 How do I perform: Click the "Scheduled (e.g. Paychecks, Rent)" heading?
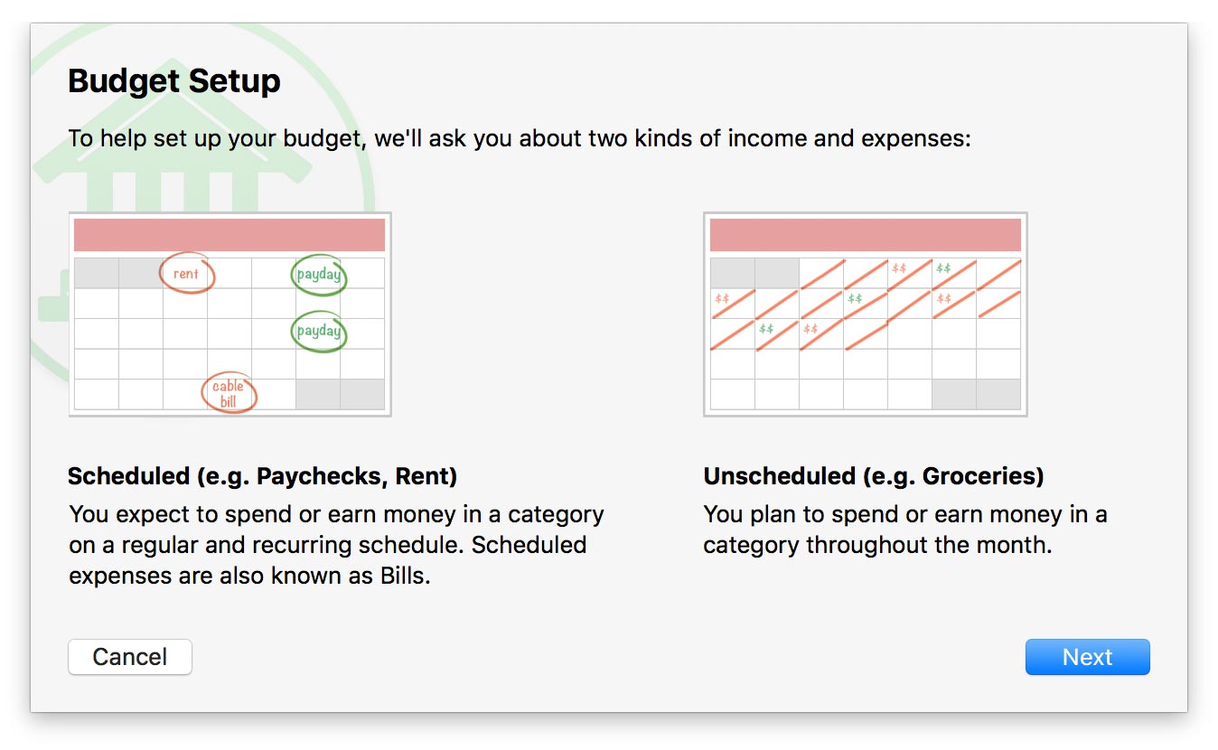262,476
